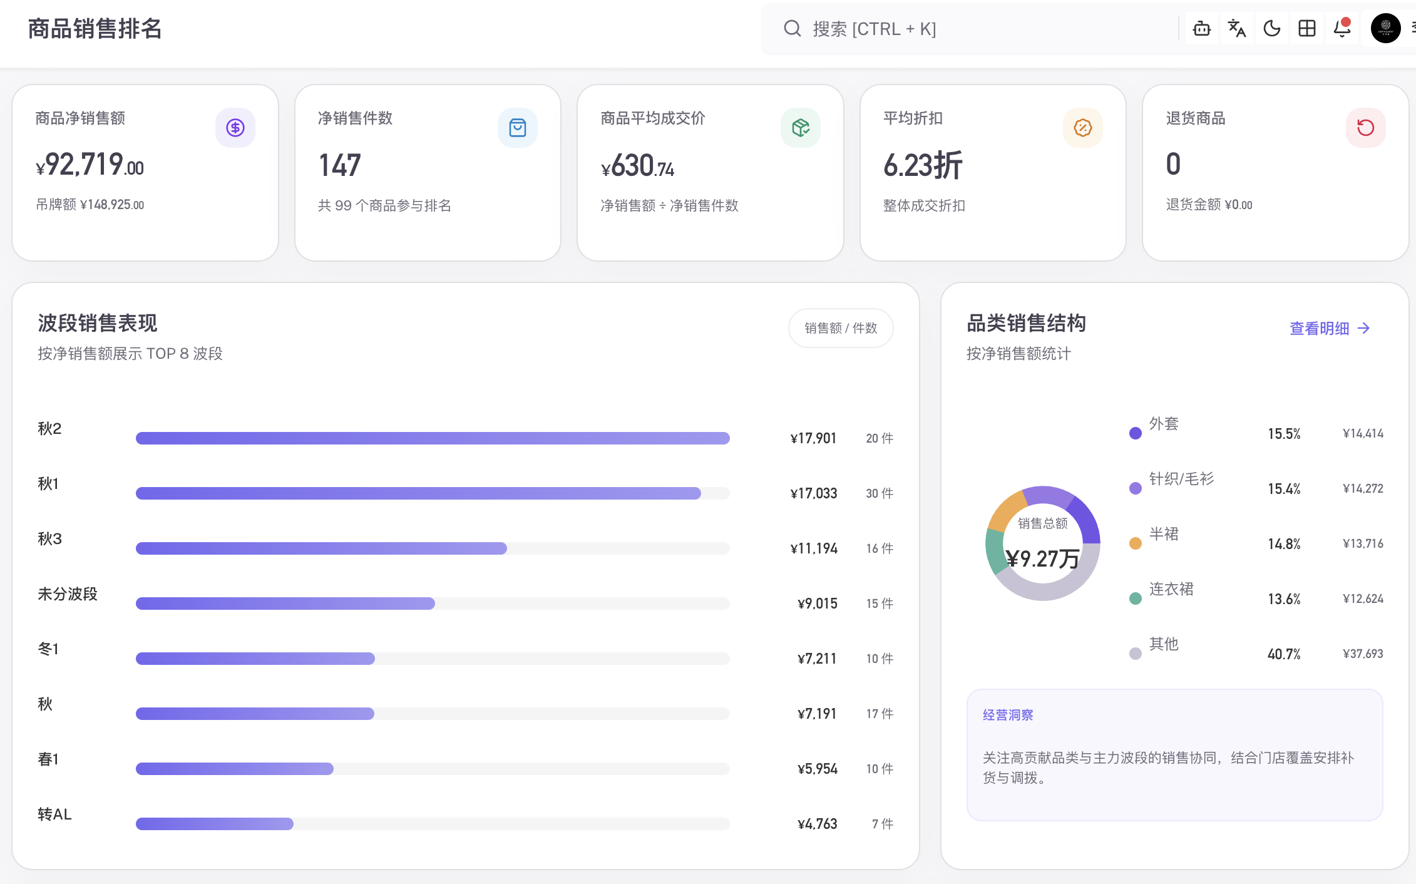Click the 转AL sales bar

tap(433, 824)
